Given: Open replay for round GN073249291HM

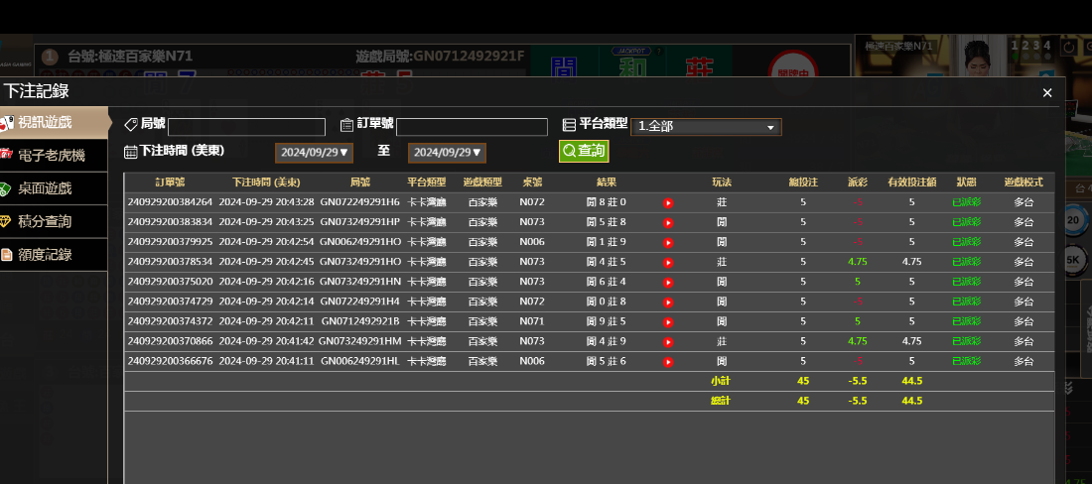Looking at the screenshot, I should (668, 341).
